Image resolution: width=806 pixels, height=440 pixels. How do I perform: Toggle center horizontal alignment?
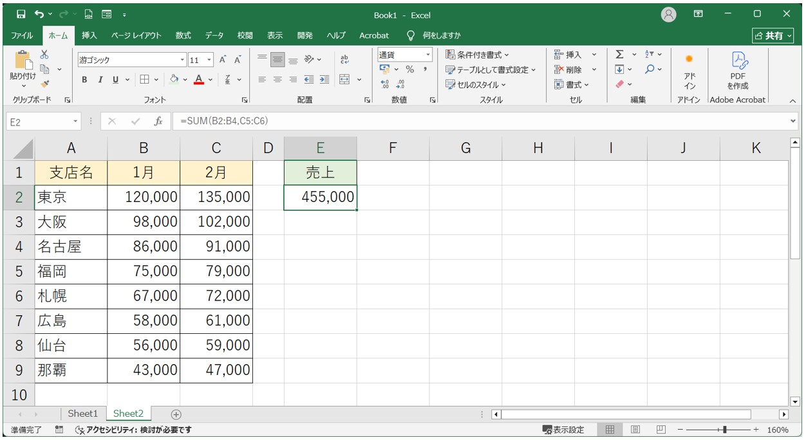tap(277, 79)
